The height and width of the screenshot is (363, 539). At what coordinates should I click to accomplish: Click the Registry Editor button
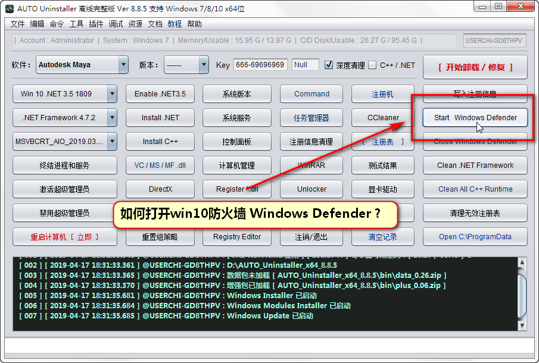pos(236,237)
